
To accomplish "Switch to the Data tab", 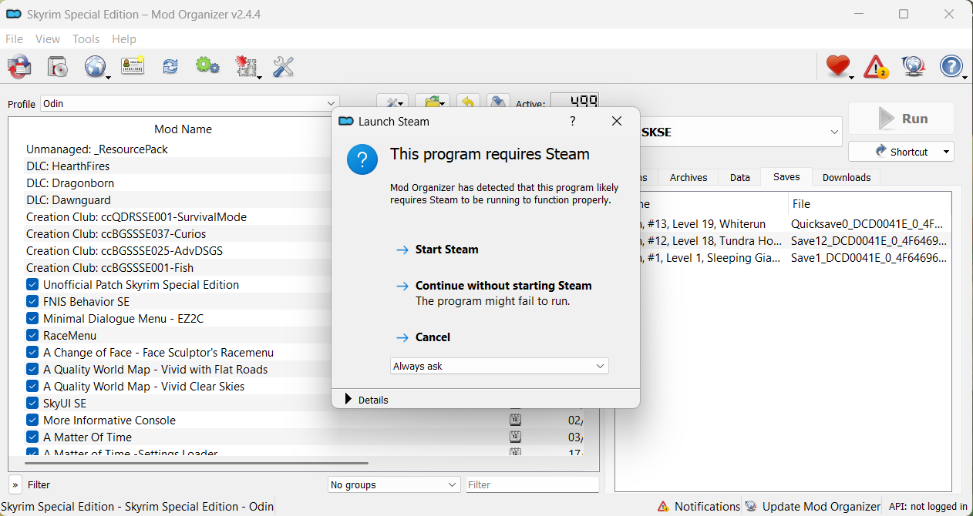I will click(740, 177).
